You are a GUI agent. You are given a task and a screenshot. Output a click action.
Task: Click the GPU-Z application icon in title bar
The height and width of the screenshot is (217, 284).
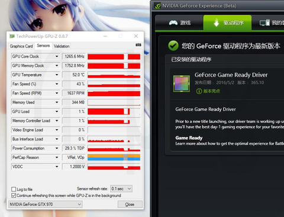point(12,36)
